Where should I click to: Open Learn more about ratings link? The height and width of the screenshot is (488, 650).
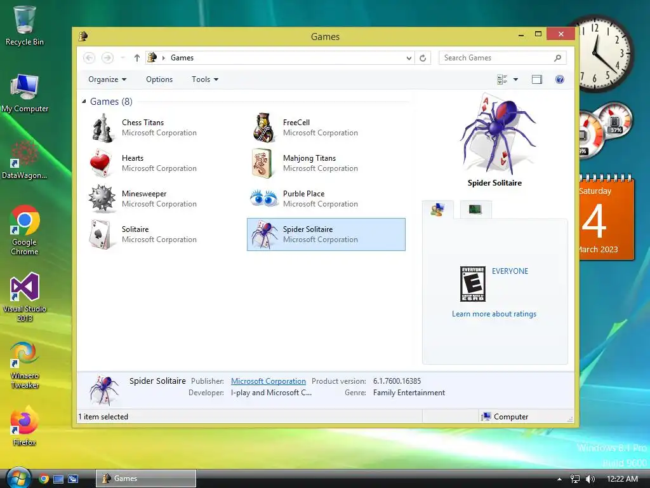(x=494, y=314)
